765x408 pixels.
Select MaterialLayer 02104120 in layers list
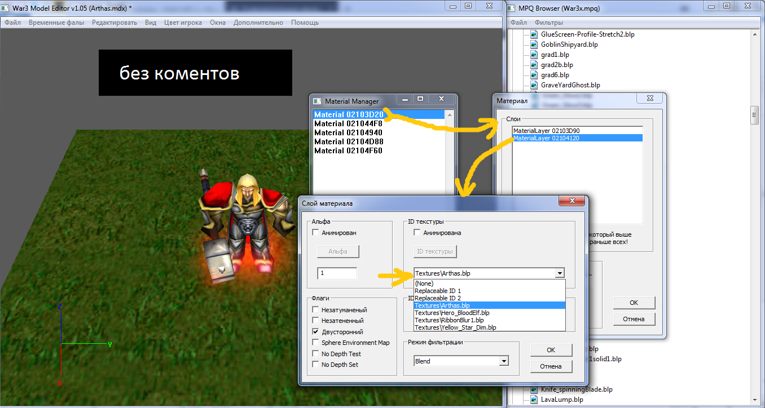click(x=578, y=138)
